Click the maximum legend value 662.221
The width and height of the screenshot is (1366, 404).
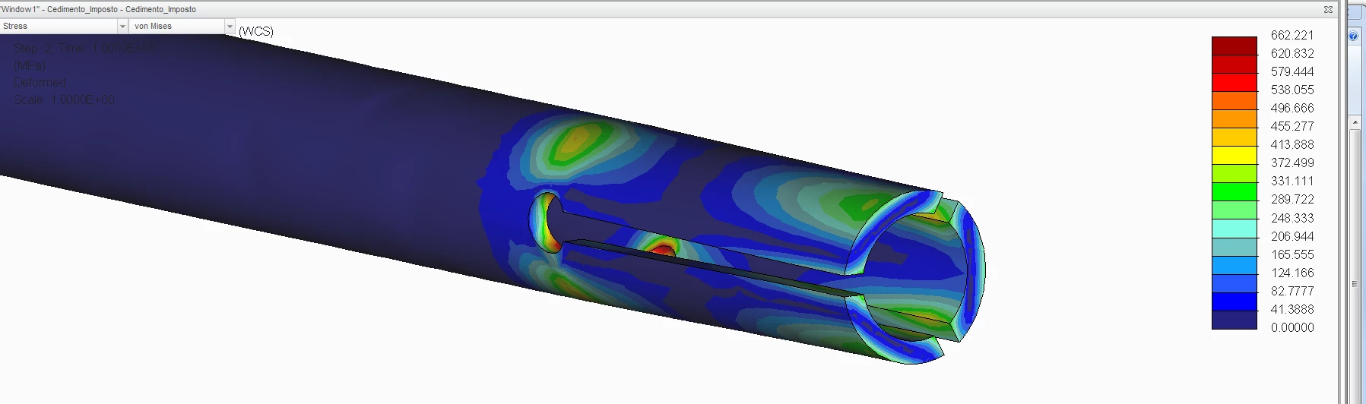coord(1292,35)
